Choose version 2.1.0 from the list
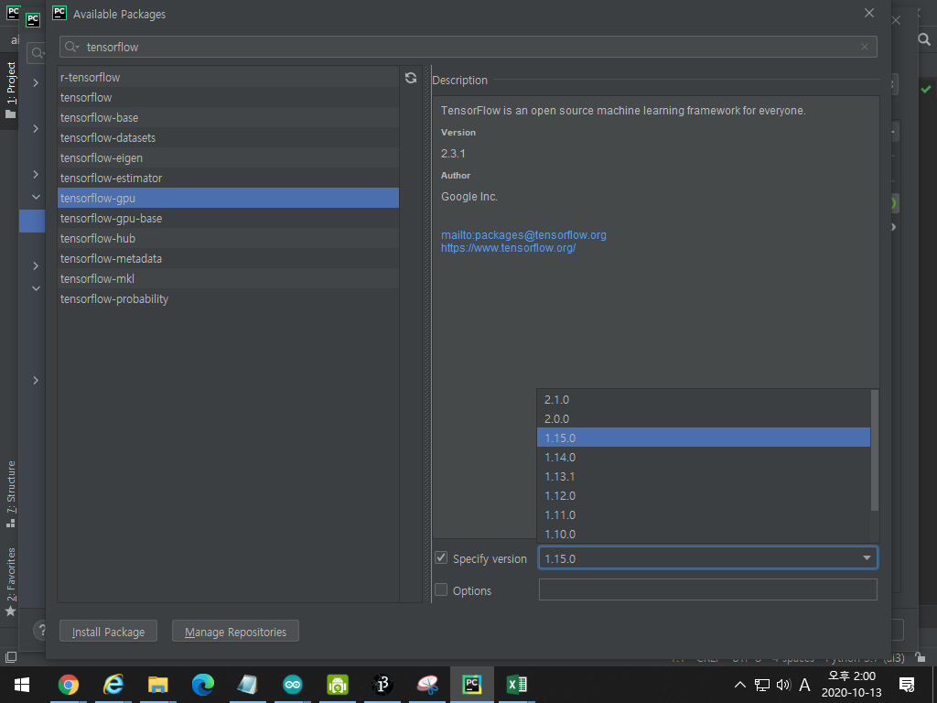Image resolution: width=937 pixels, height=703 pixels. tap(704, 399)
